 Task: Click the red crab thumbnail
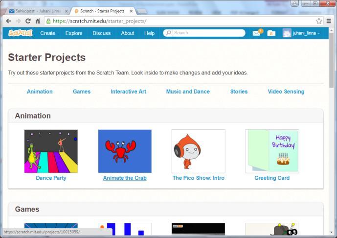pyautogui.click(x=125, y=151)
